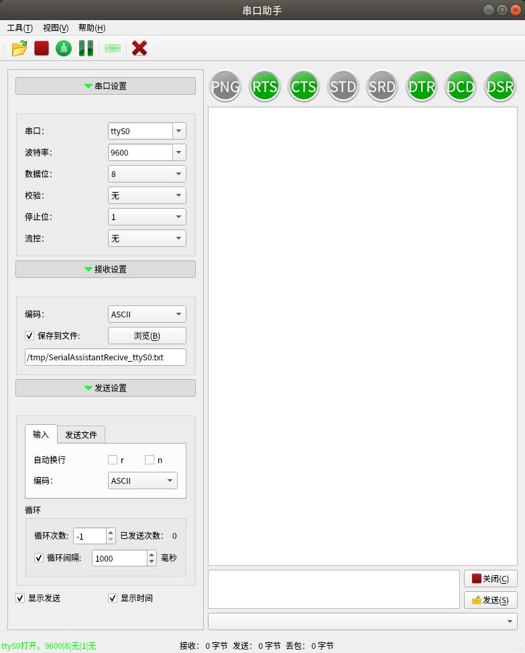
Task: Click the 浏览(B) browse button
Action: point(147,336)
